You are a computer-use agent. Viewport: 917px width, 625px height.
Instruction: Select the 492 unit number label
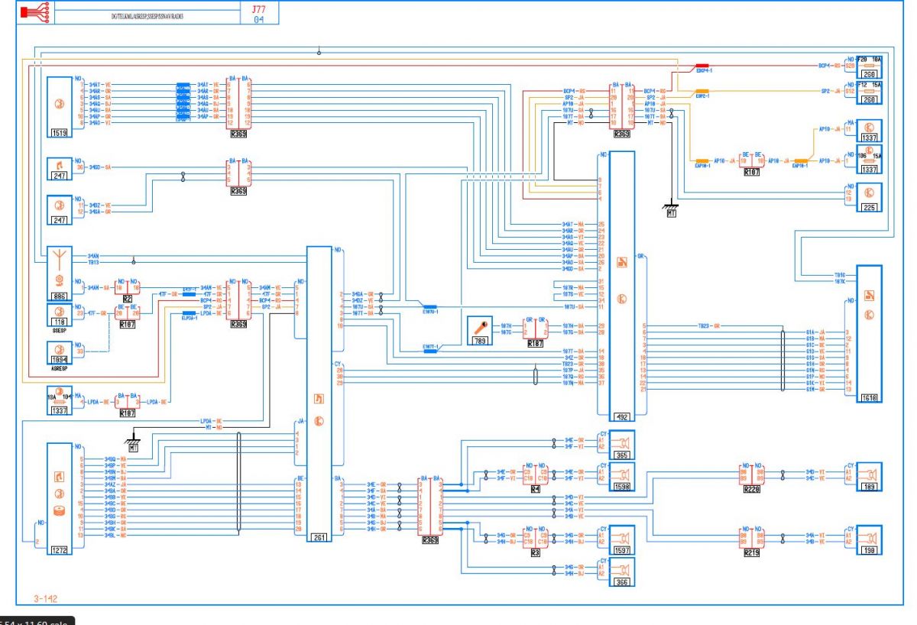point(621,418)
